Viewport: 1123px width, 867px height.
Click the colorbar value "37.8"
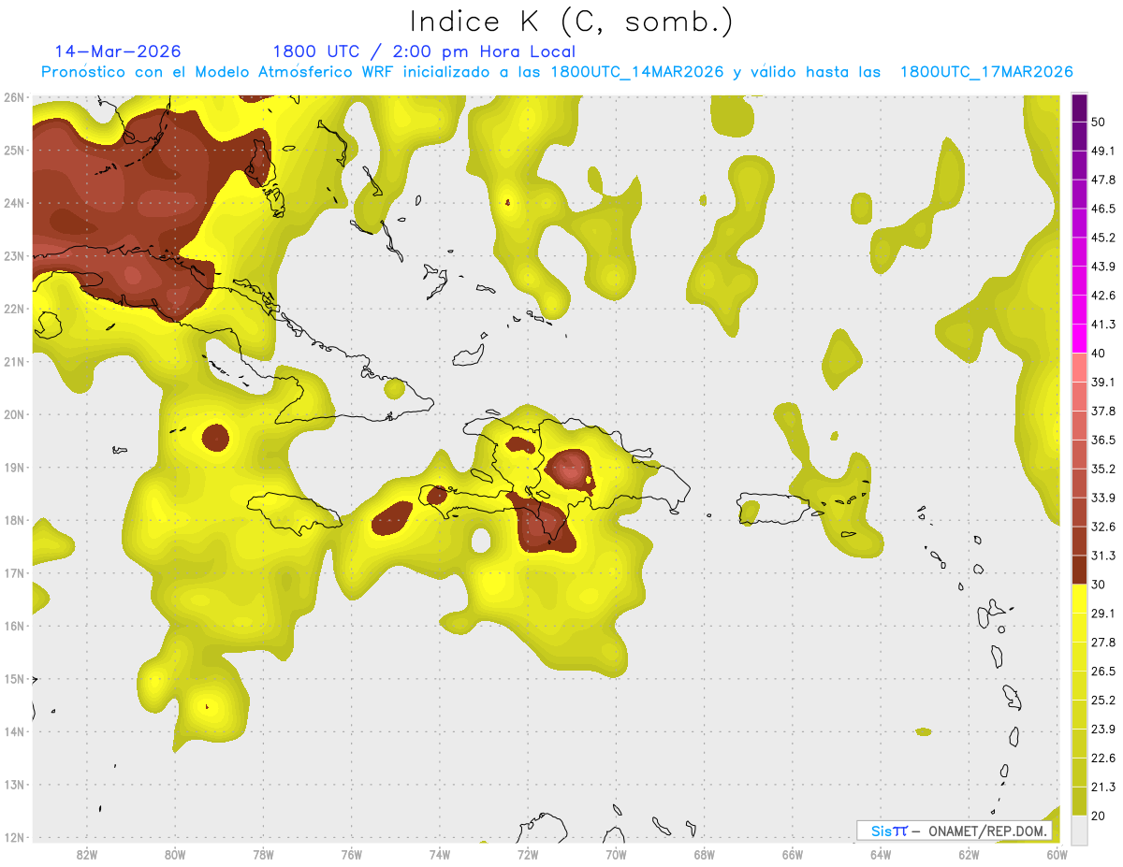click(1102, 411)
